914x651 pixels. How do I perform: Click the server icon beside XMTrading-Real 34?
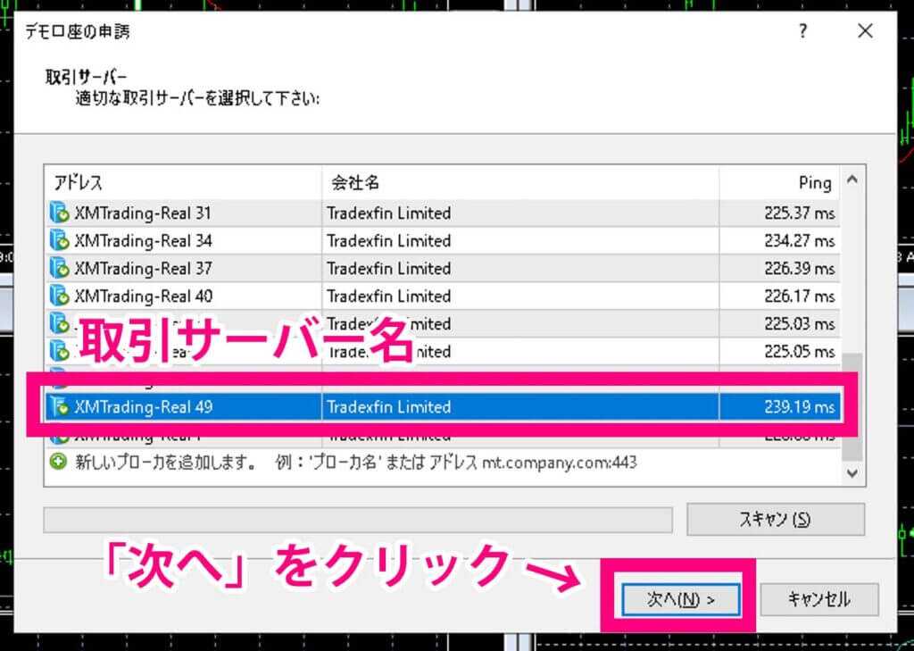(57, 240)
